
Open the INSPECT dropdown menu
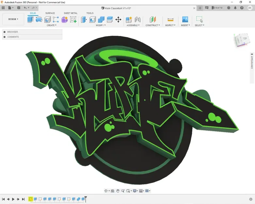(x=170, y=25)
